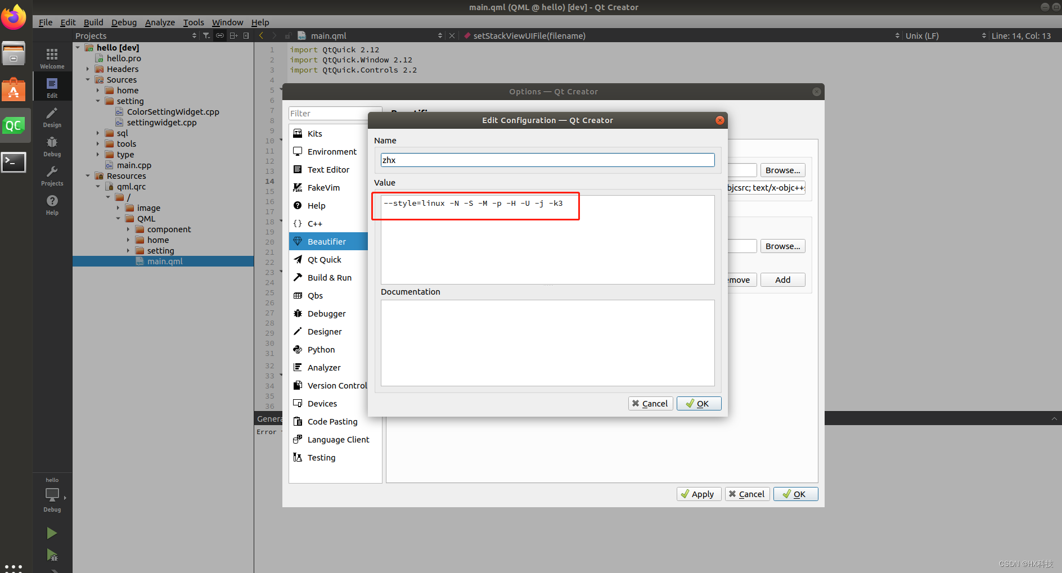Viewport: 1062px width, 573px height.
Task: Open the File menu
Action: coord(46,22)
